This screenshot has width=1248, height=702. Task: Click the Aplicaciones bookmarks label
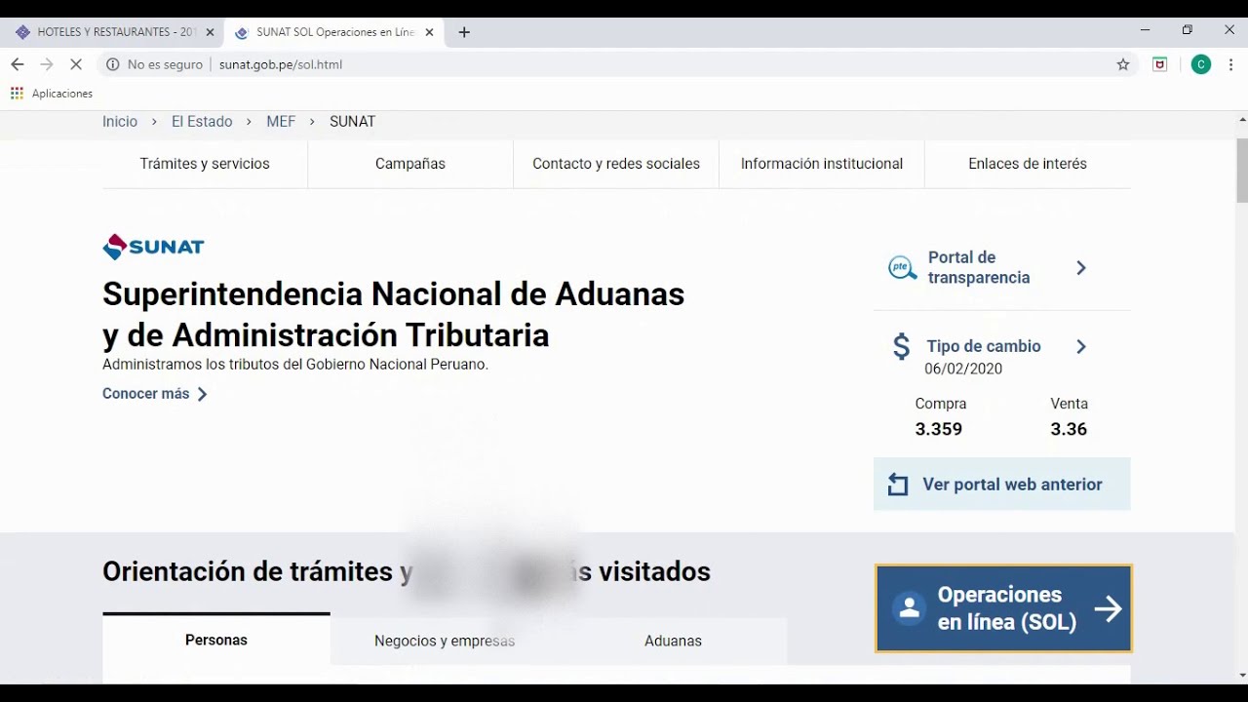click(x=62, y=94)
